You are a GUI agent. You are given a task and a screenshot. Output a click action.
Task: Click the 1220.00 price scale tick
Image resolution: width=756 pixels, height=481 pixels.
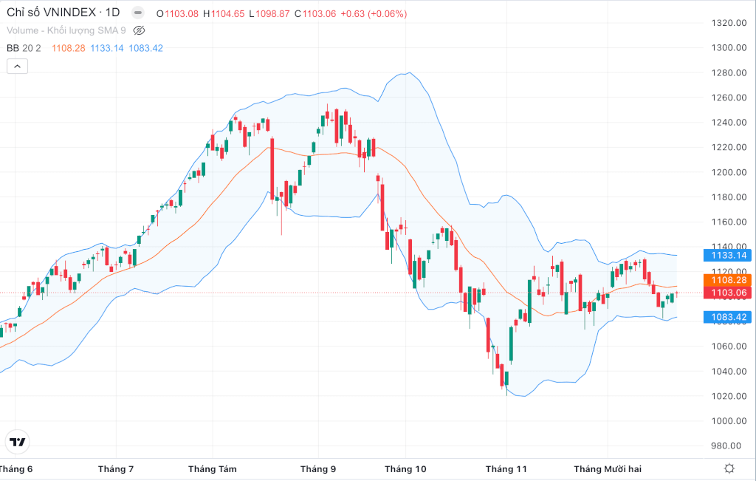coord(729,147)
